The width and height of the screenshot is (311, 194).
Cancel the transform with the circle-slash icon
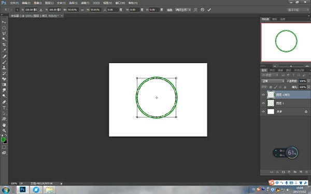click(202, 10)
